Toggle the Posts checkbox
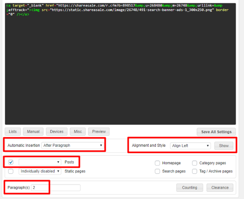The height and width of the screenshot is (199, 244). pos(11,162)
